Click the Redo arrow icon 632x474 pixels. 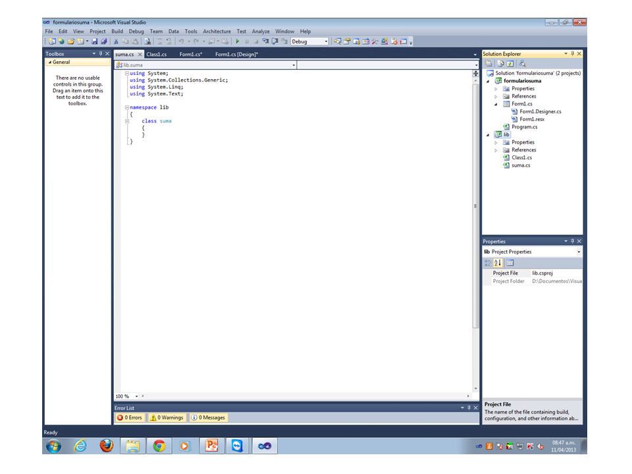pyautogui.click(x=196, y=41)
